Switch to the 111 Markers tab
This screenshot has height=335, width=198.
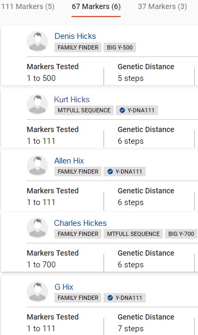coord(28,6)
